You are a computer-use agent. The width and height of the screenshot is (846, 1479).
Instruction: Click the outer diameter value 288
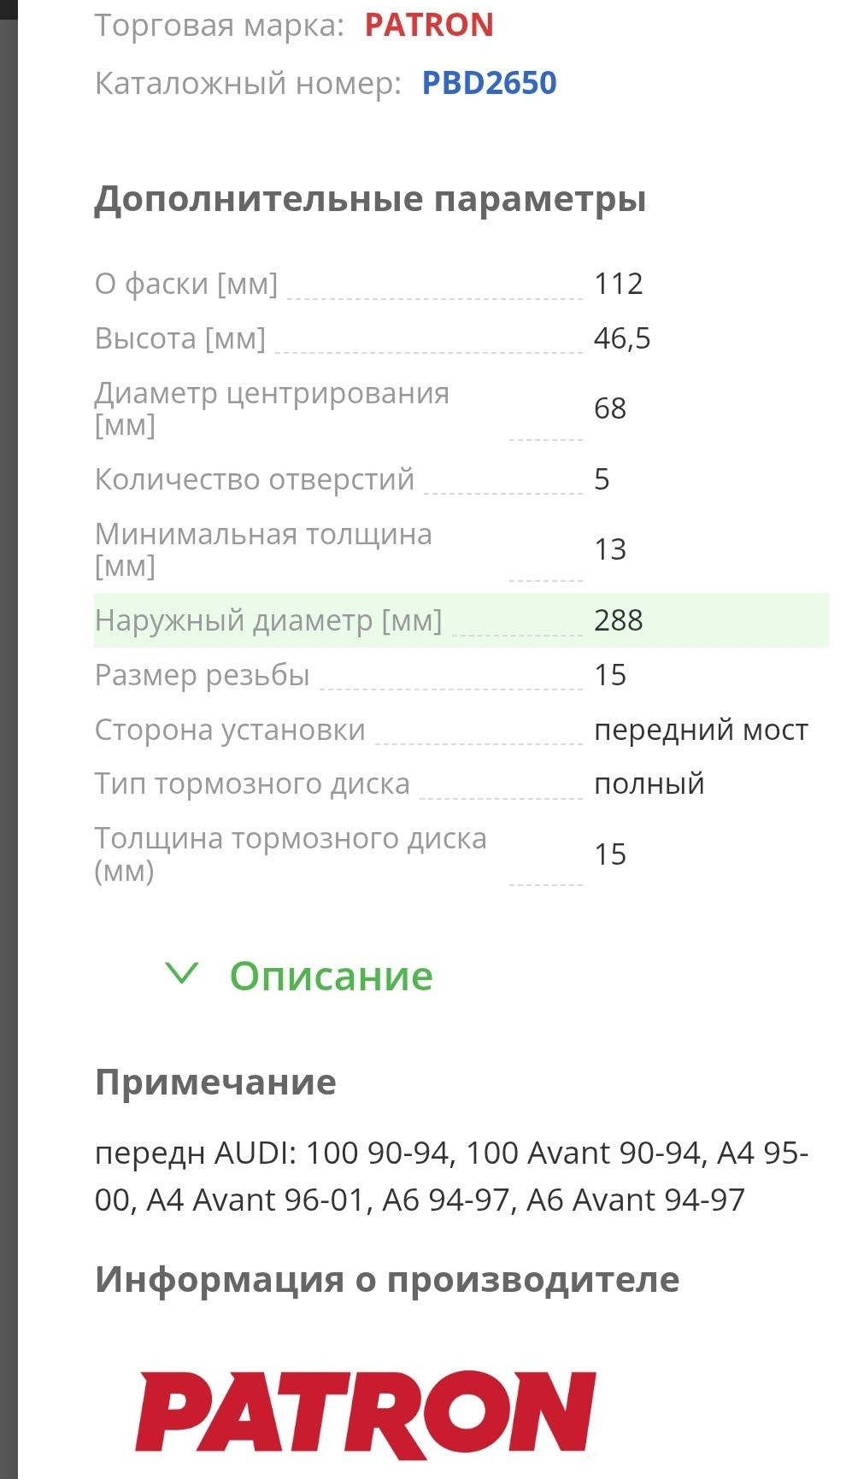pyautogui.click(x=618, y=620)
